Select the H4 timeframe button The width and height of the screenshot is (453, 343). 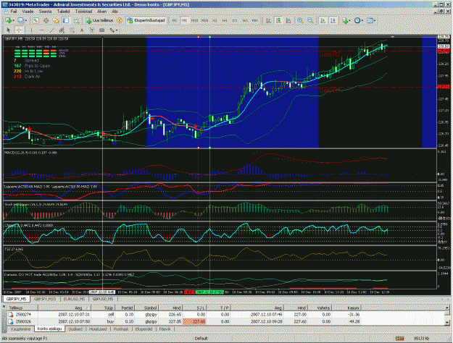pos(225,20)
